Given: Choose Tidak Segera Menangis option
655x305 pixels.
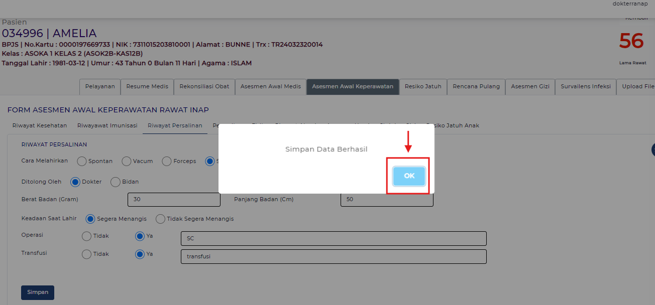Looking at the screenshot, I should pos(160,219).
